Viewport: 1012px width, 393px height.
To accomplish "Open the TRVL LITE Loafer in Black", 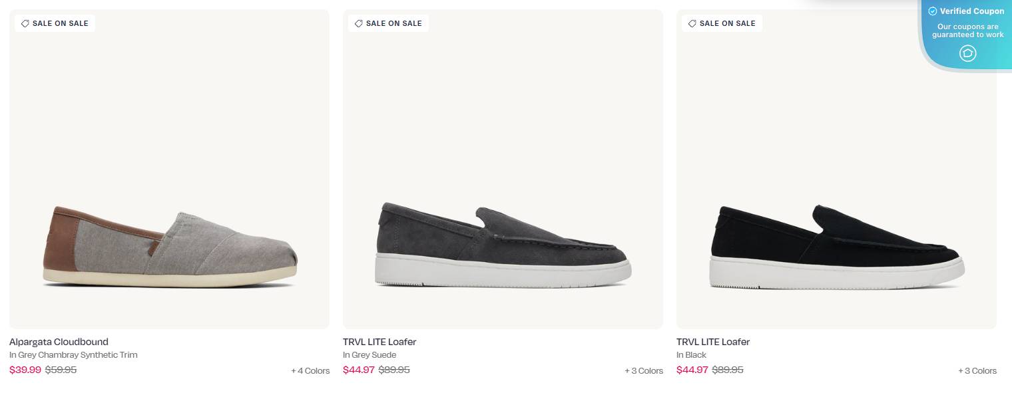I will point(712,342).
